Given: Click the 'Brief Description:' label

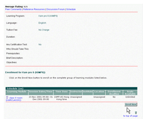Looking at the screenshot, I should click(x=15, y=58).
